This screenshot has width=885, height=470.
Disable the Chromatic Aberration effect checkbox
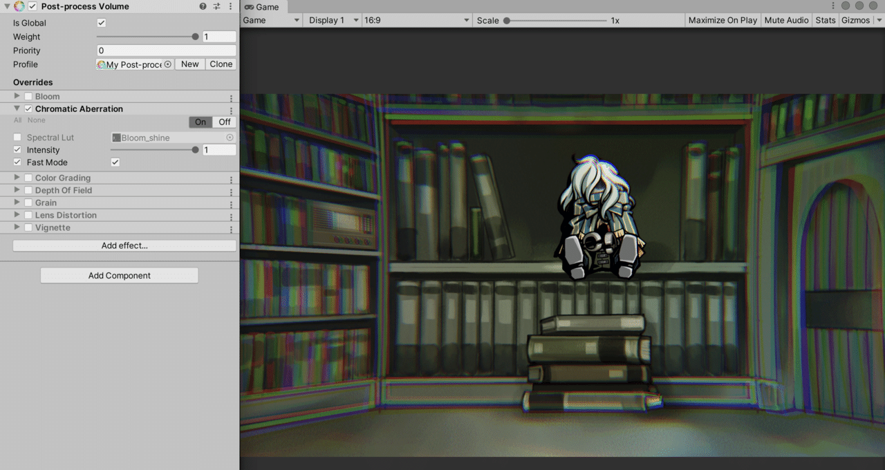point(28,109)
